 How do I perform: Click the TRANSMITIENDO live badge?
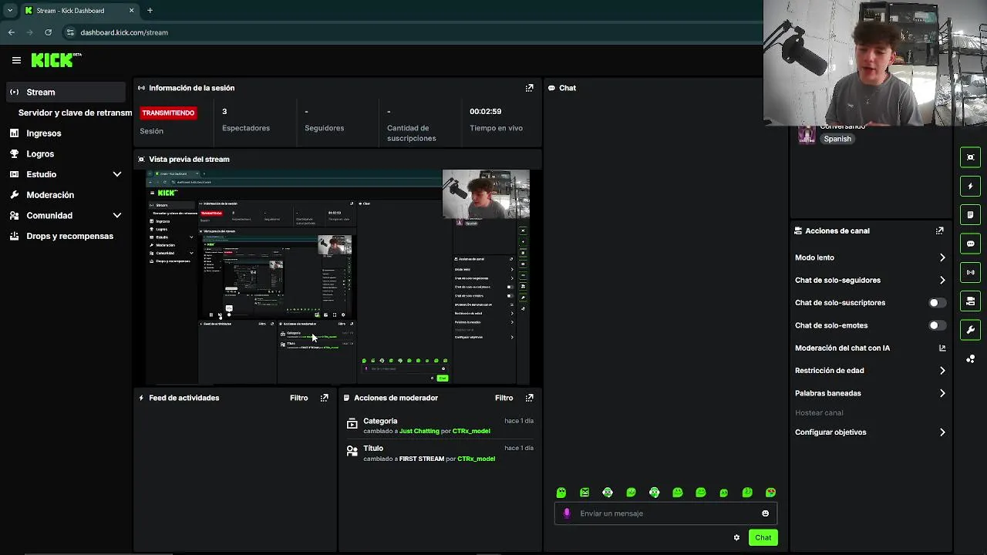tap(168, 113)
